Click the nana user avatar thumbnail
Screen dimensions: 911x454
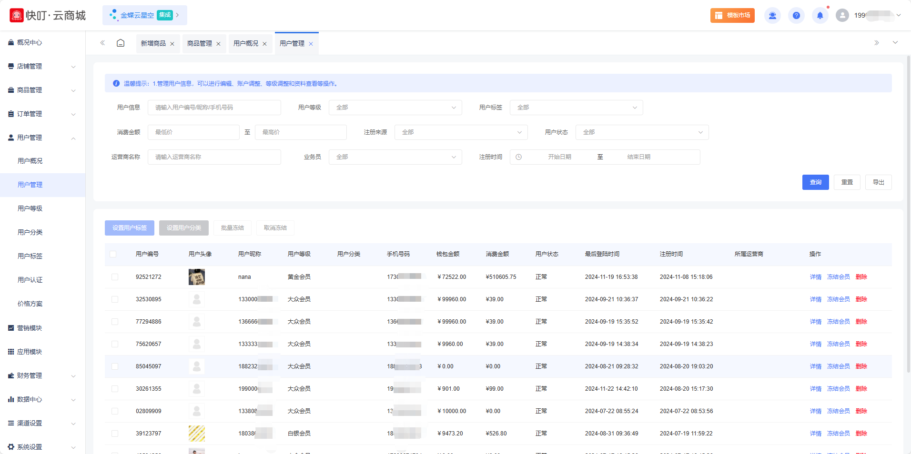tap(196, 277)
